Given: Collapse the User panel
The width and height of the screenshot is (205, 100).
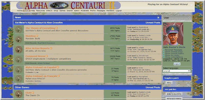Looking at the screenshot, I should (189, 18).
